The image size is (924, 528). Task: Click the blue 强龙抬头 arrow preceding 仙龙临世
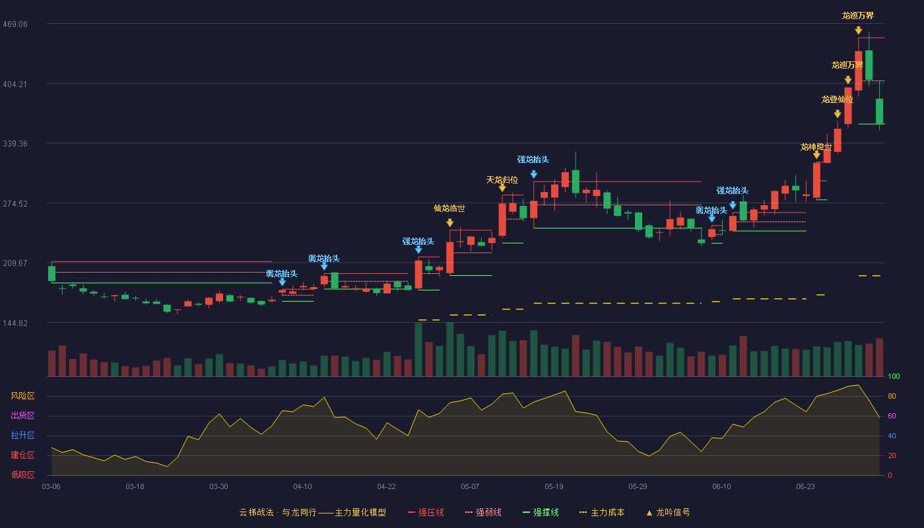[x=418, y=249]
